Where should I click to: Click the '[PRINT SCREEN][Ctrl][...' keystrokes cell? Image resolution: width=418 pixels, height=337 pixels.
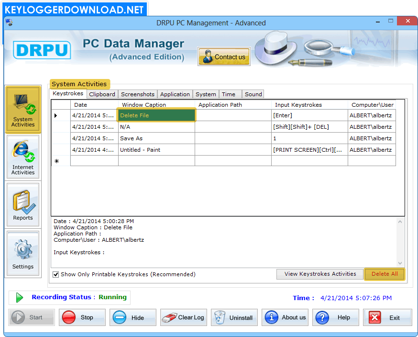click(x=309, y=150)
